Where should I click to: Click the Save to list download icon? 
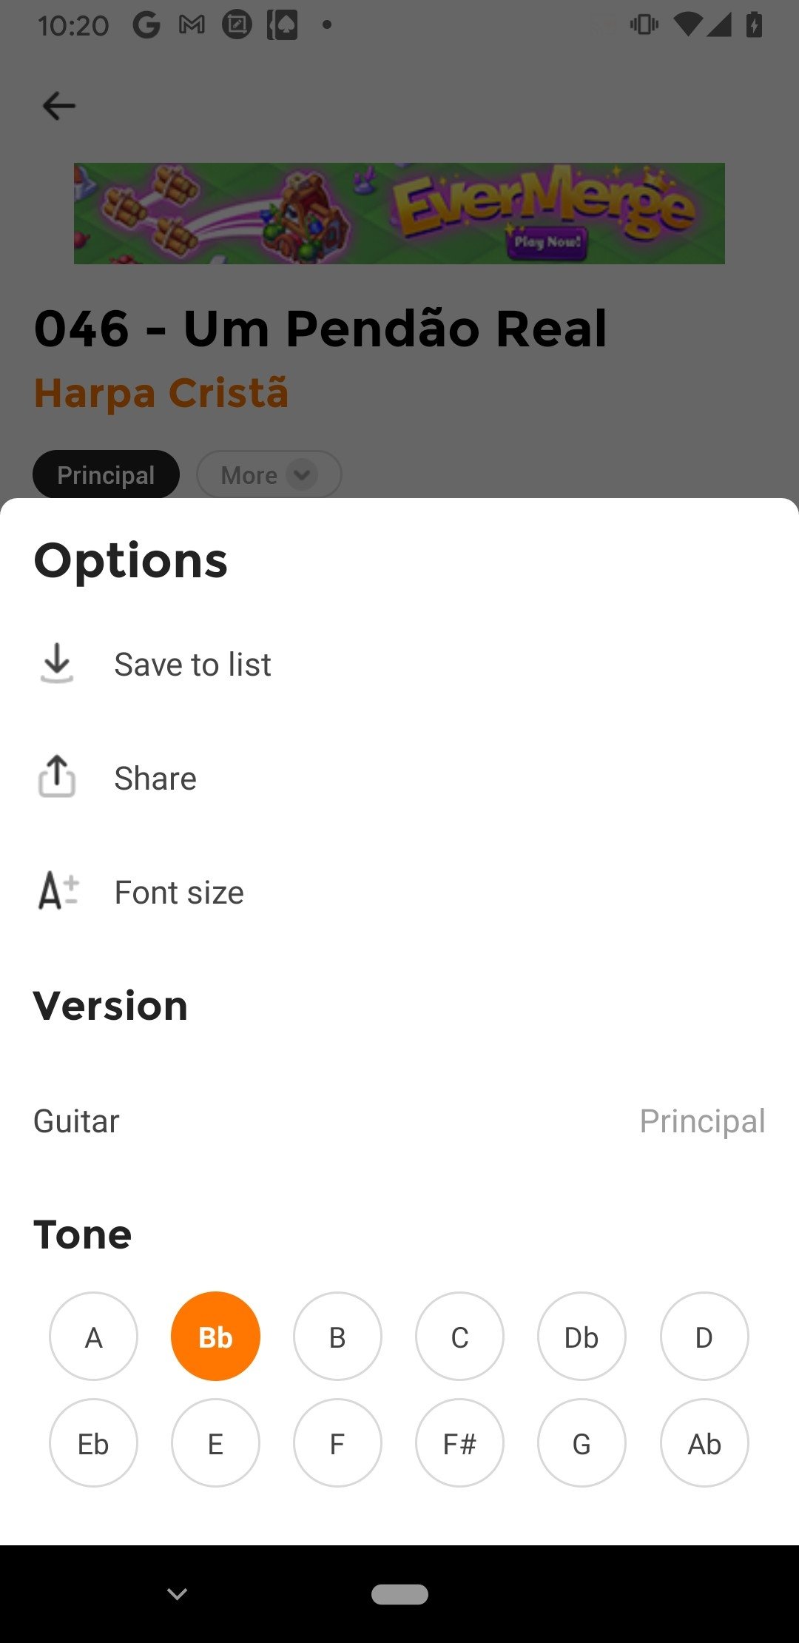click(57, 663)
